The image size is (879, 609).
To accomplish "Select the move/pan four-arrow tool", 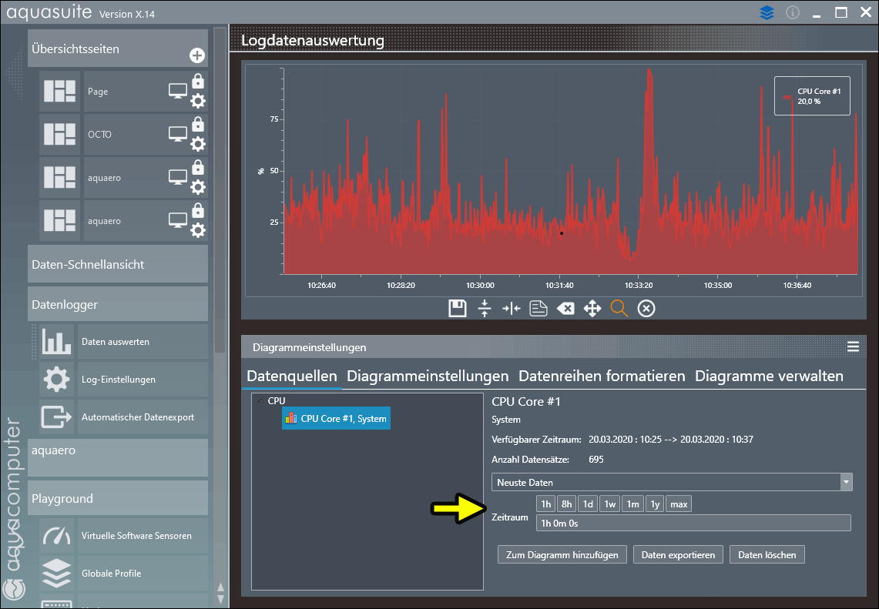I will [x=592, y=309].
